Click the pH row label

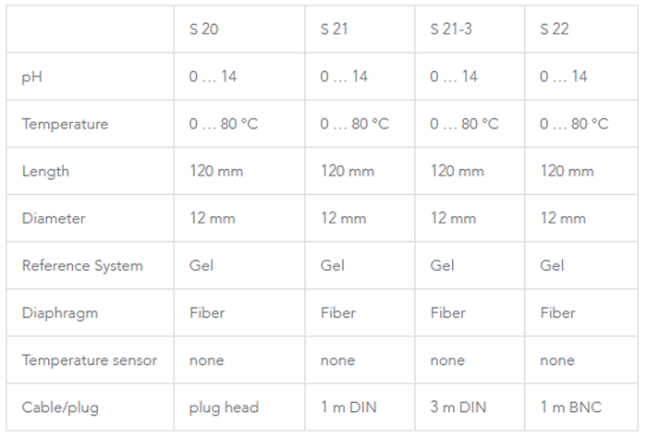(32, 77)
